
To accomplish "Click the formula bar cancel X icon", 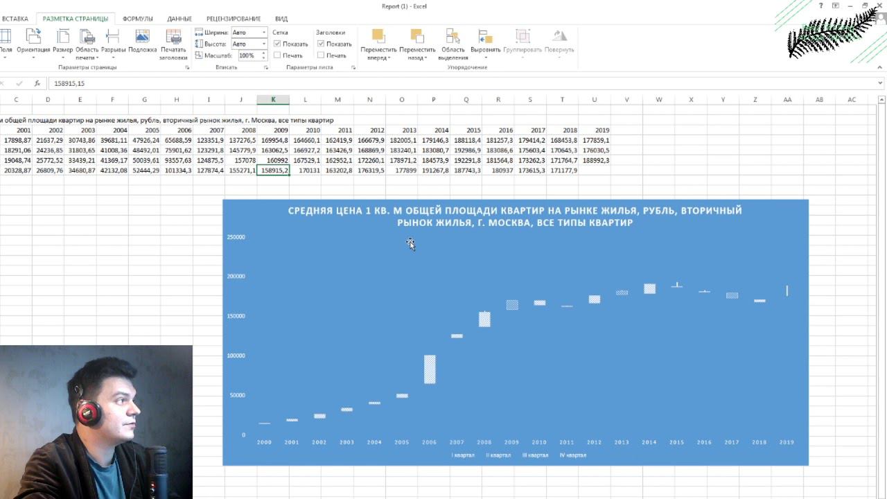I will [2, 83].
